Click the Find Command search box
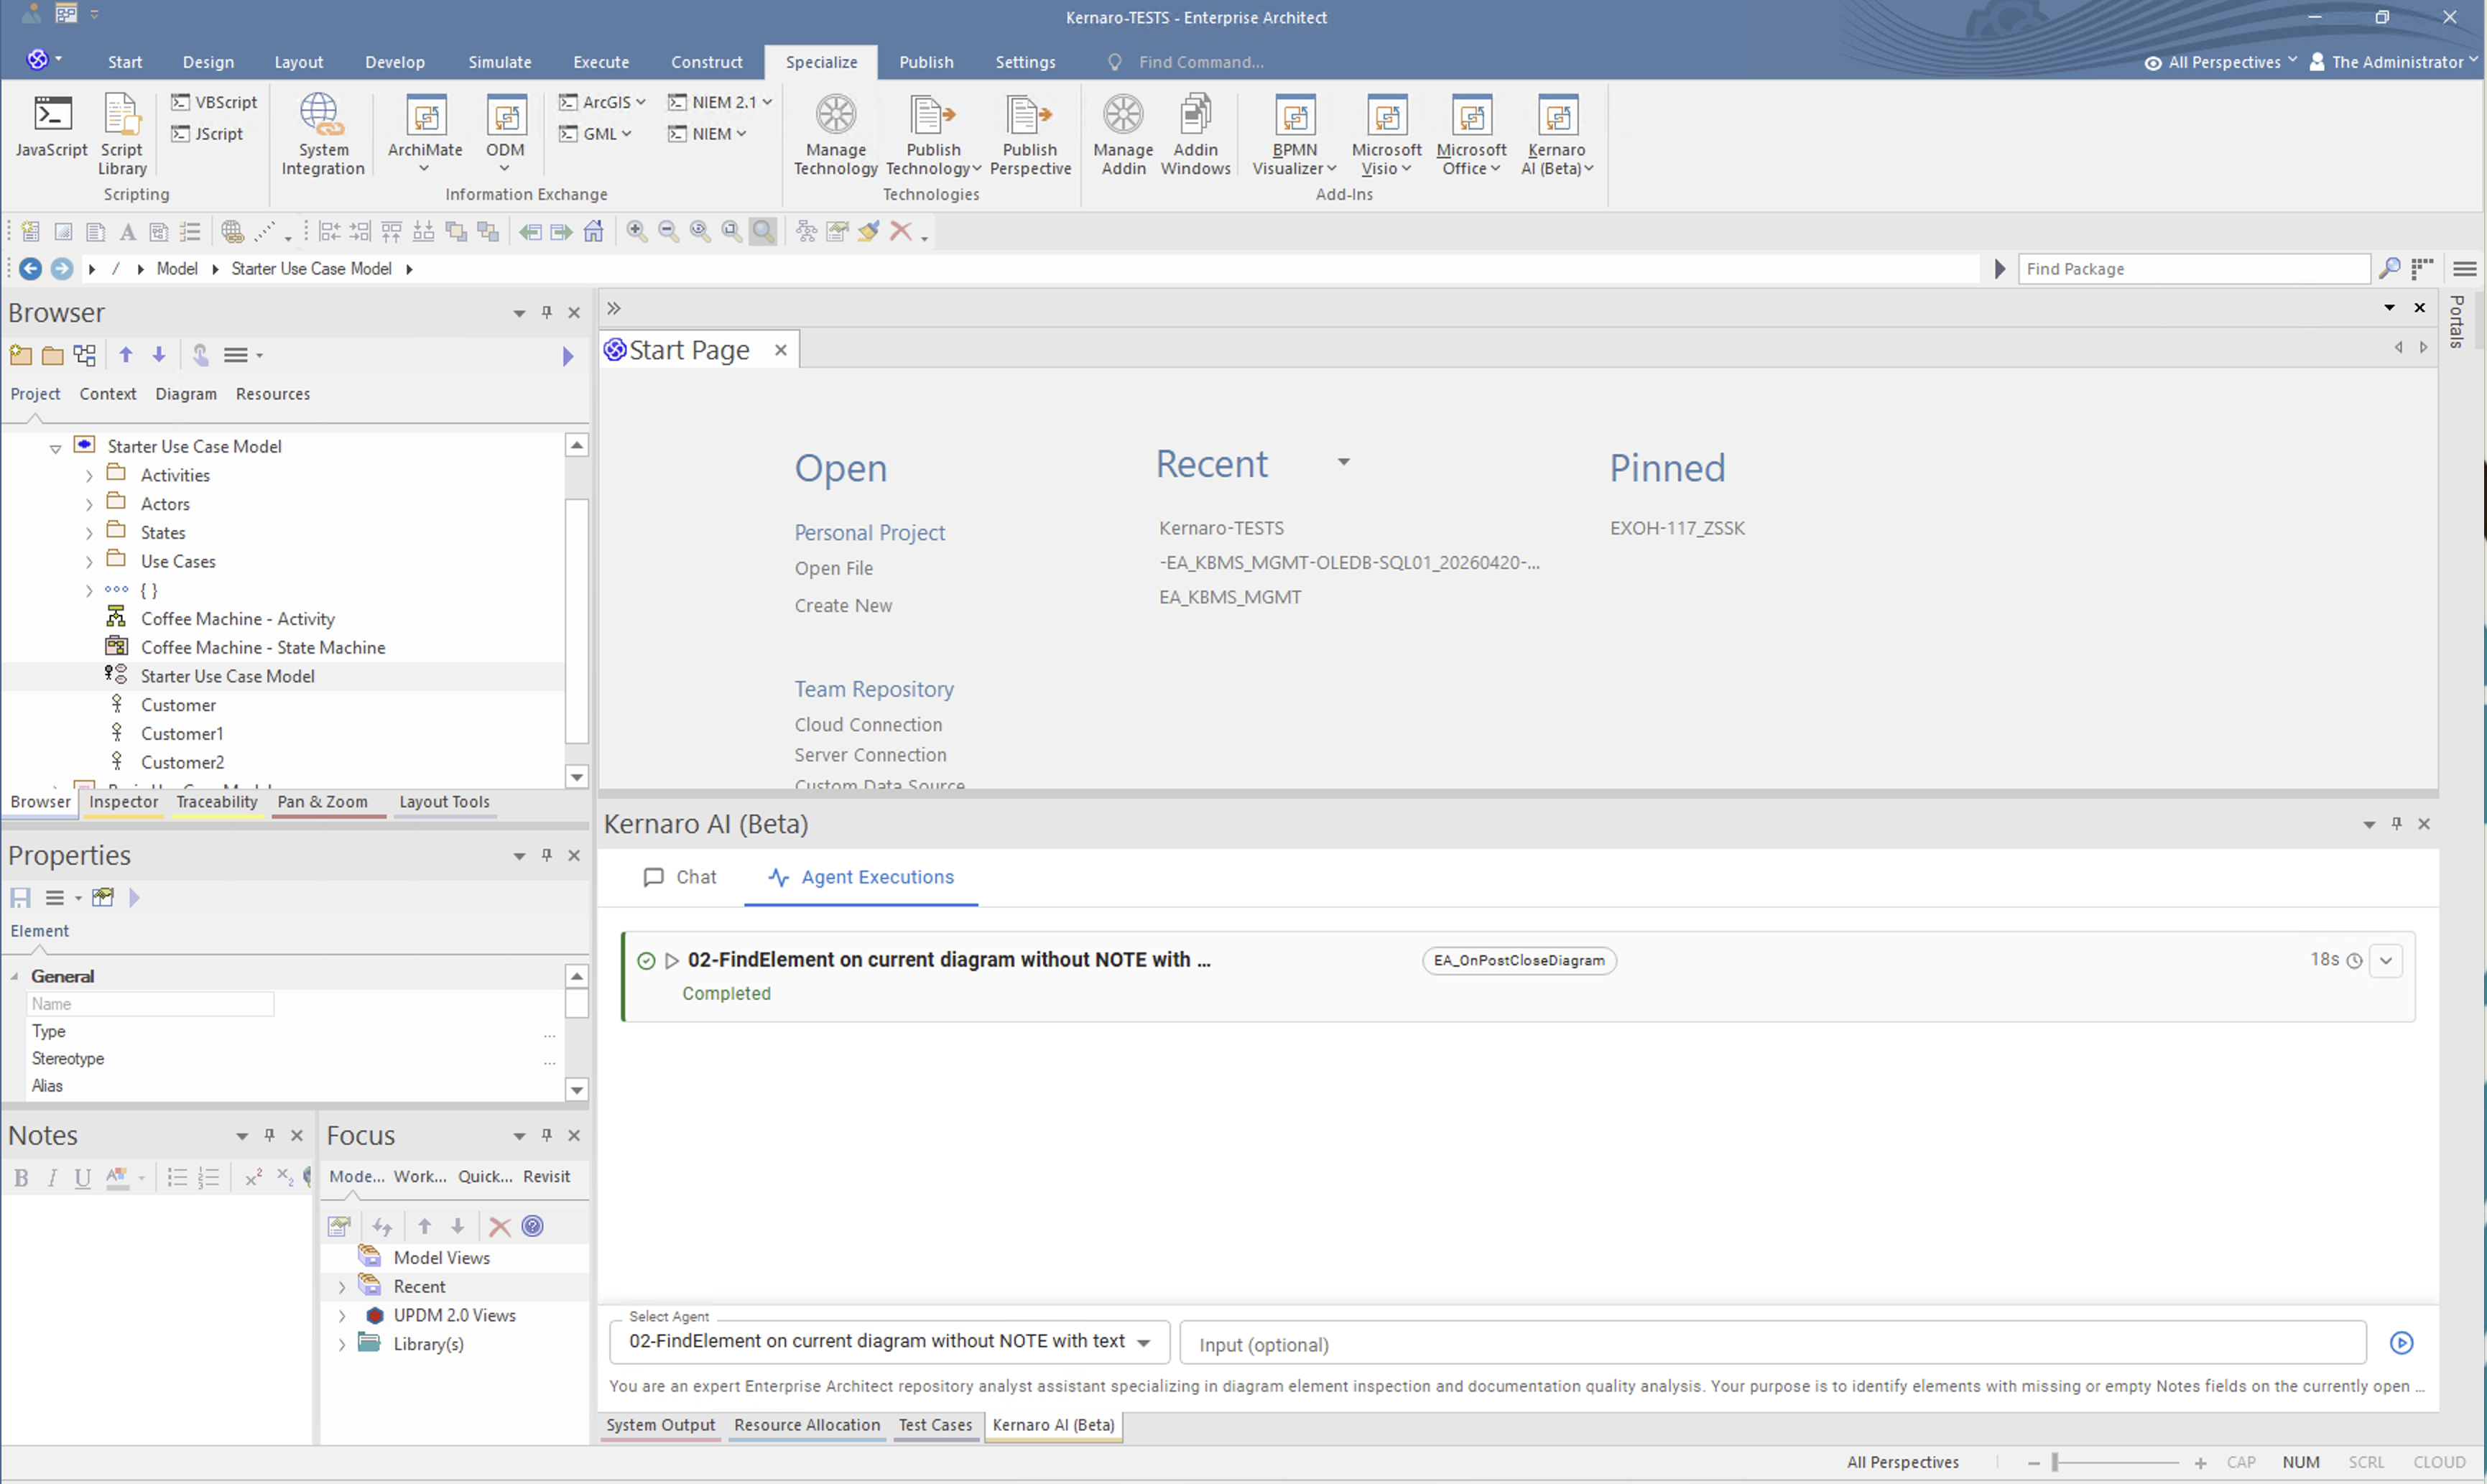This screenshot has width=2487, height=1484. click(x=1201, y=62)
